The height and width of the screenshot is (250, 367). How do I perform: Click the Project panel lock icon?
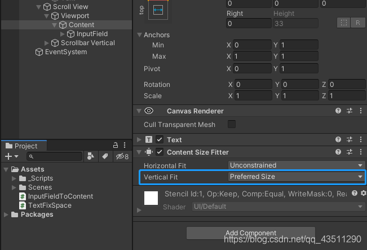(116, 145)
